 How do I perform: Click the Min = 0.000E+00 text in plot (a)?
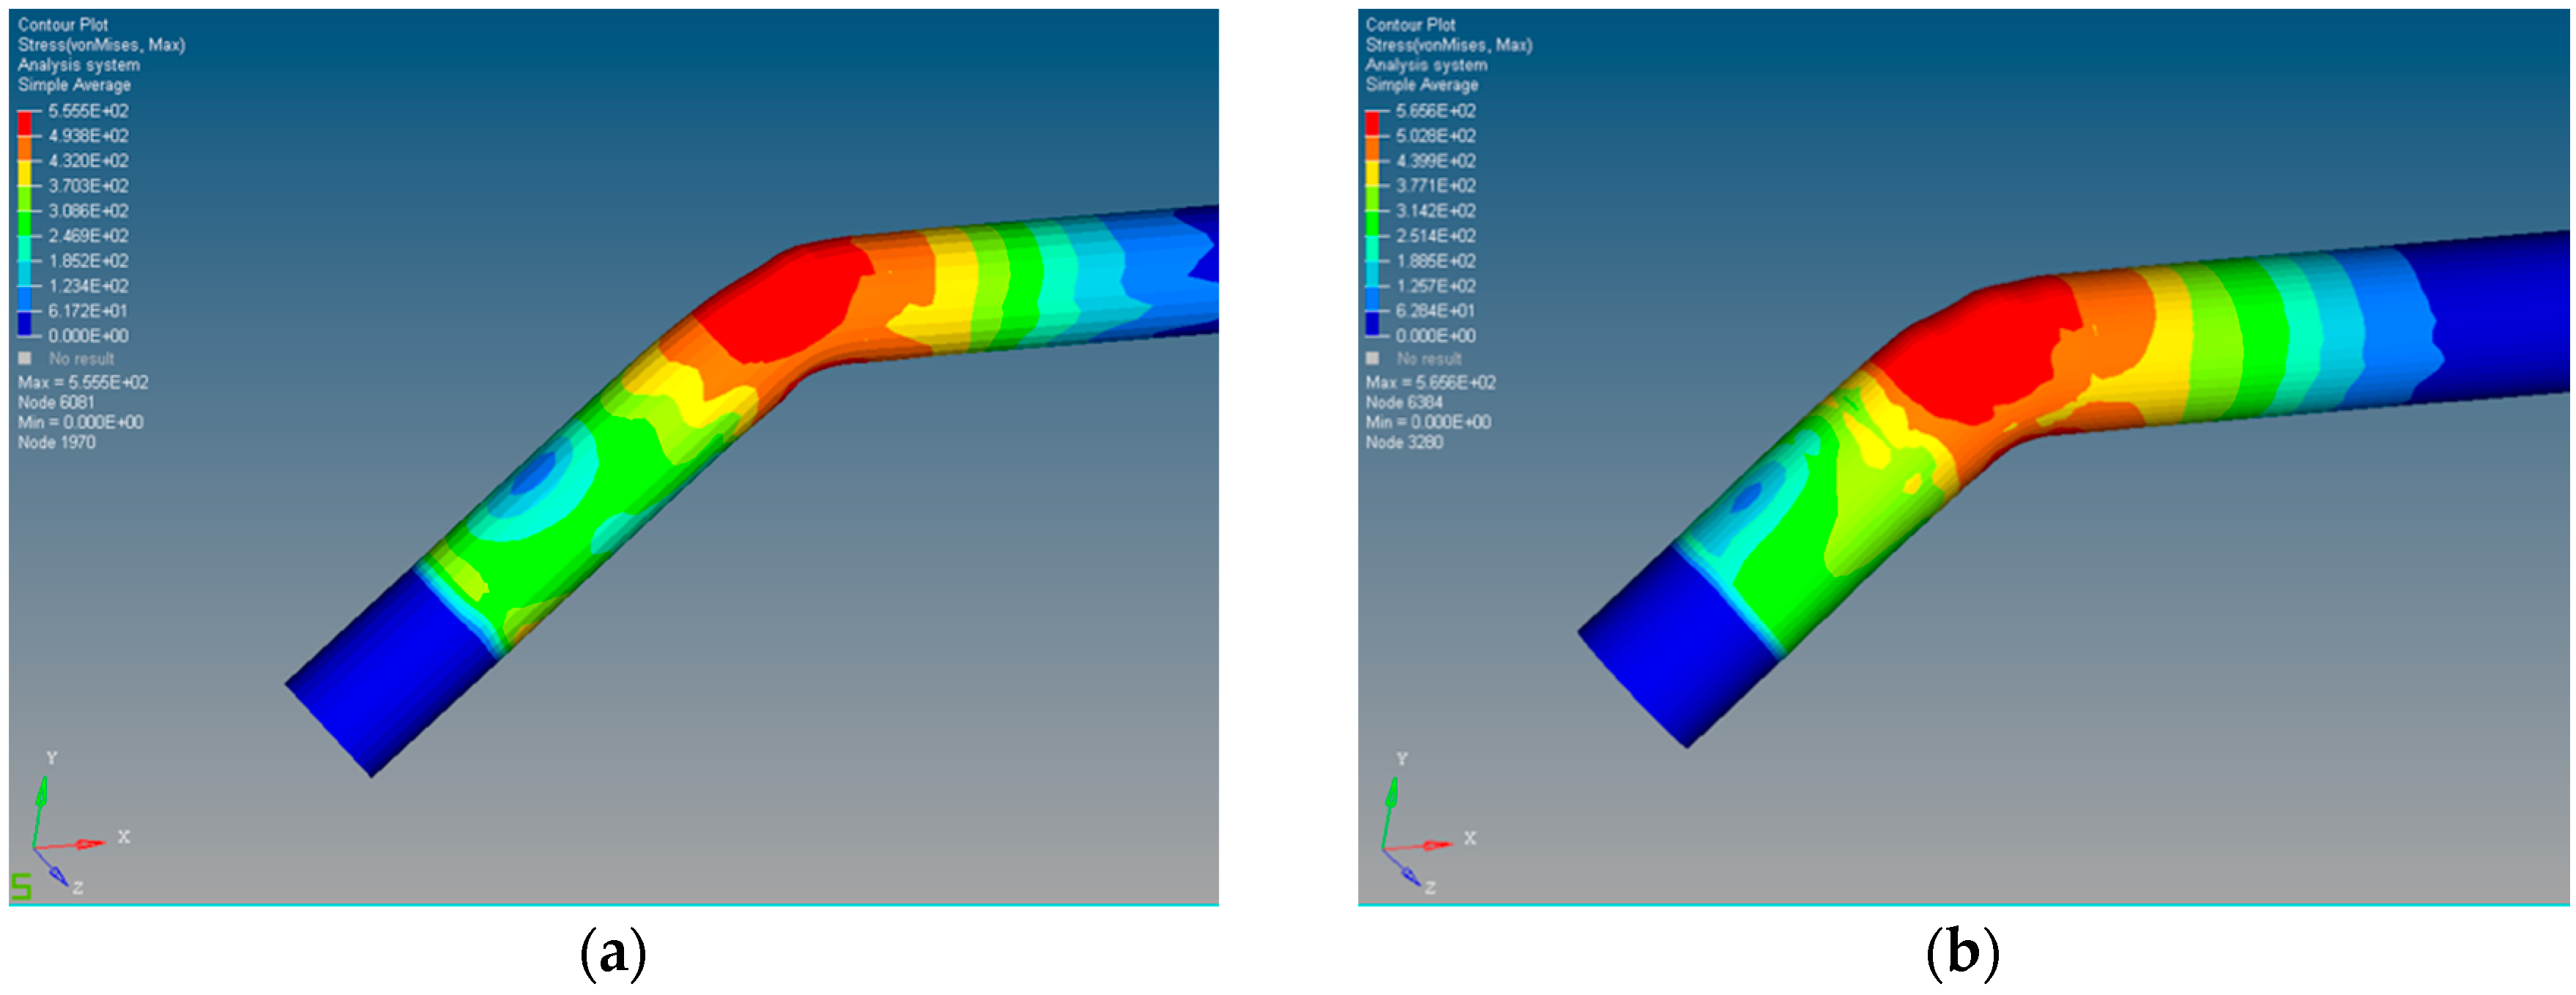(80, 422)
